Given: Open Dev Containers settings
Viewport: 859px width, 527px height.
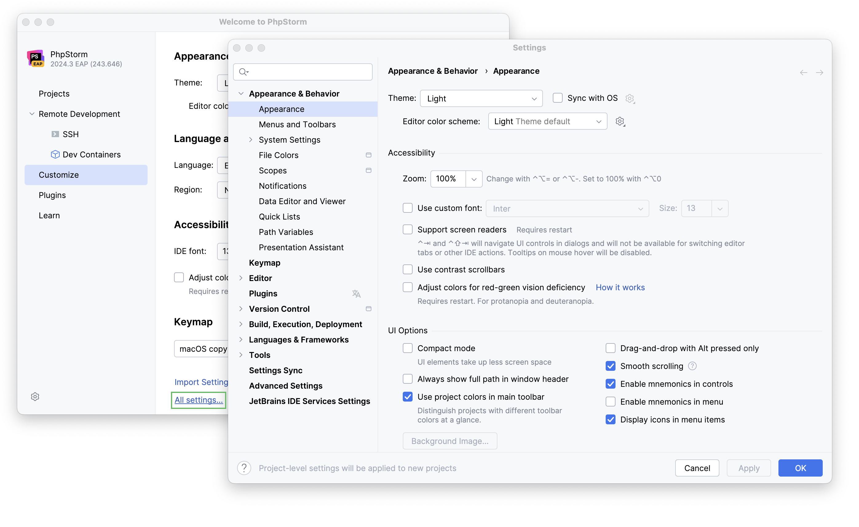Looking at the screenshot, I should coord(92,154).
